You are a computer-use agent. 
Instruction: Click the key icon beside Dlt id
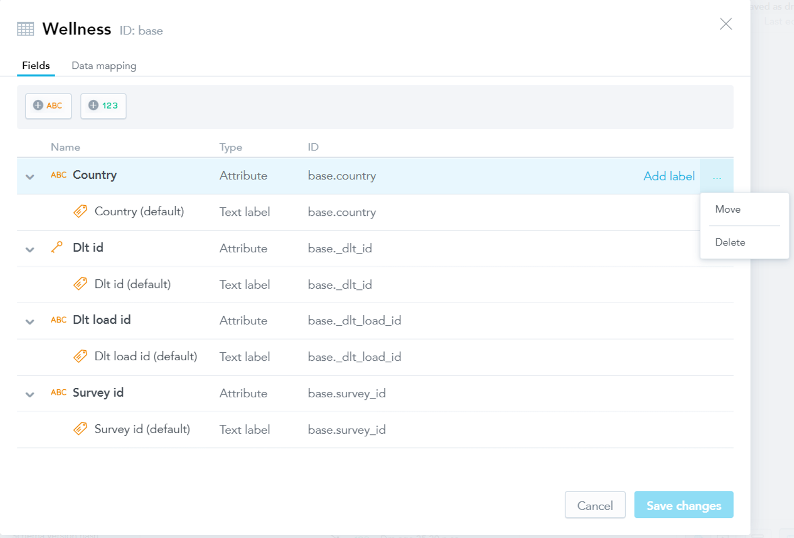[57, 247]
